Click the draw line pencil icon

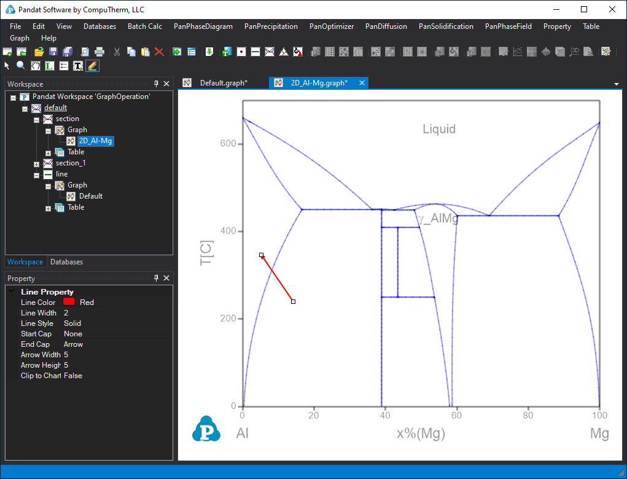tap(92, 65)
